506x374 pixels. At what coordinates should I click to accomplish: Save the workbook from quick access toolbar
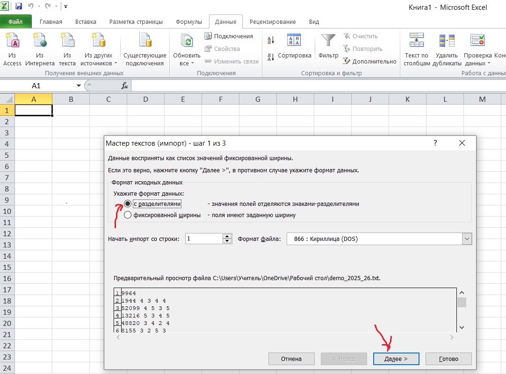[19, 6]
